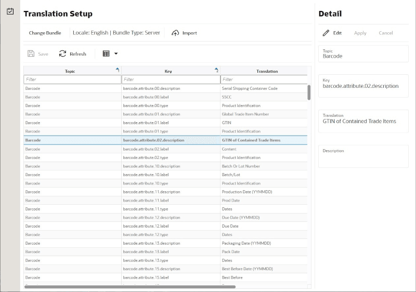Select row barcode.attribute.00.description

(x=165, y=88)
